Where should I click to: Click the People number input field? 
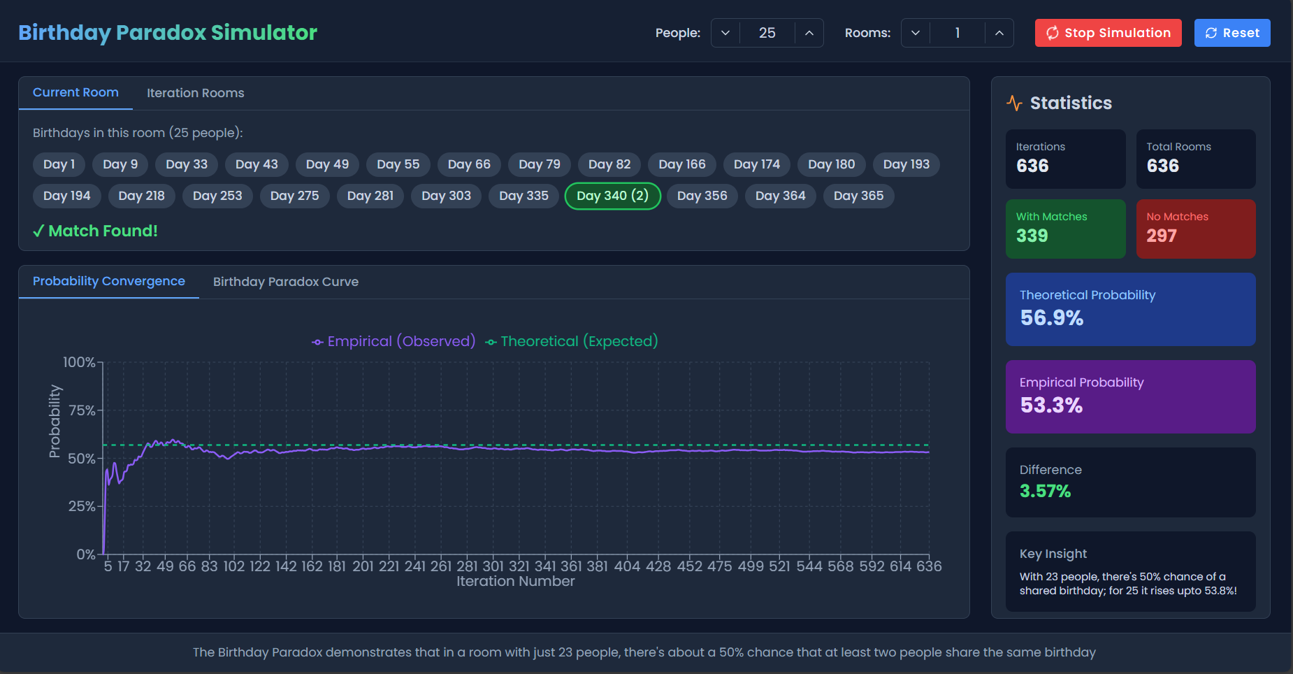[767, 33]
